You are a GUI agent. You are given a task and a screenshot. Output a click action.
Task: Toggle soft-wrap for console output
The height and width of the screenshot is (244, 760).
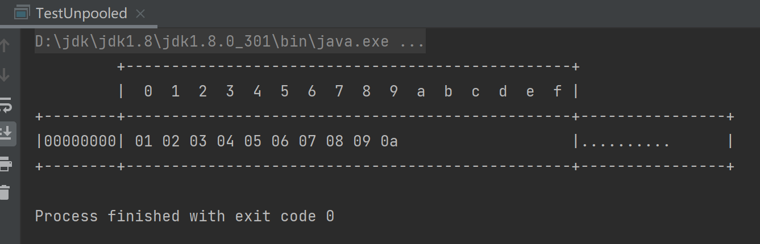5,104
